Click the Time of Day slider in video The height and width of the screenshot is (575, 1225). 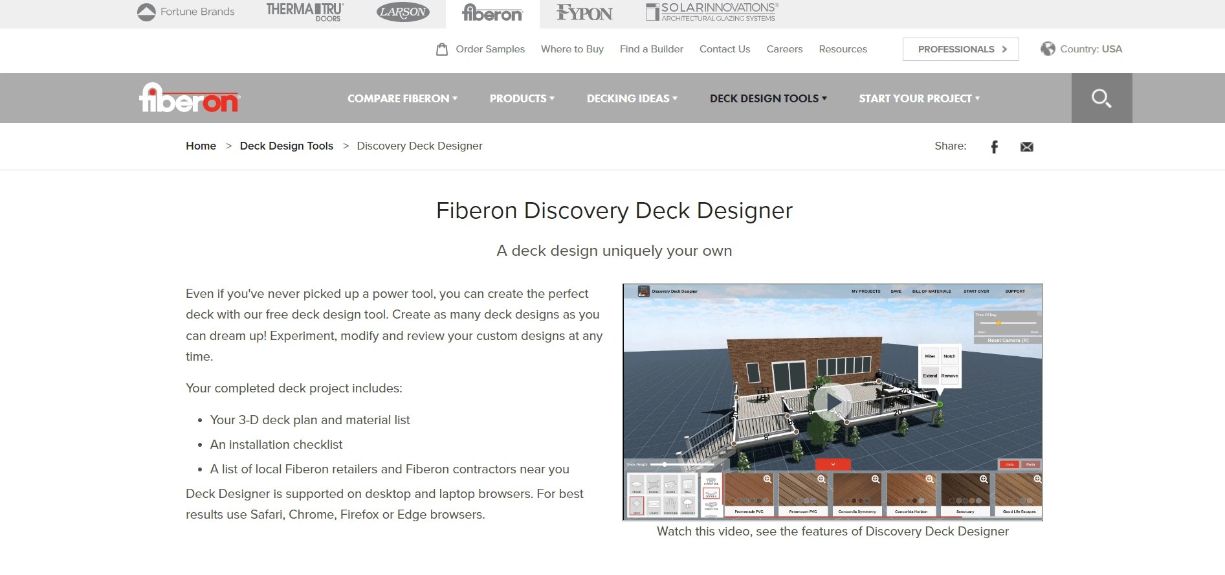tap(1008, 323)
